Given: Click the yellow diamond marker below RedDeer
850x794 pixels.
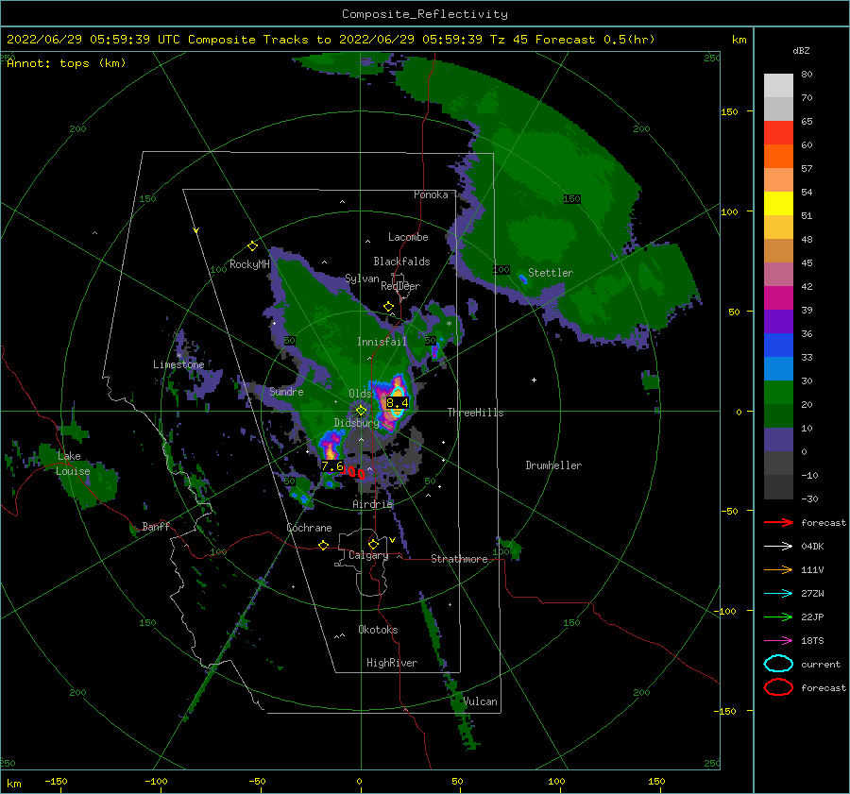Looking at the screenshot, I should (x=389, y=307).
